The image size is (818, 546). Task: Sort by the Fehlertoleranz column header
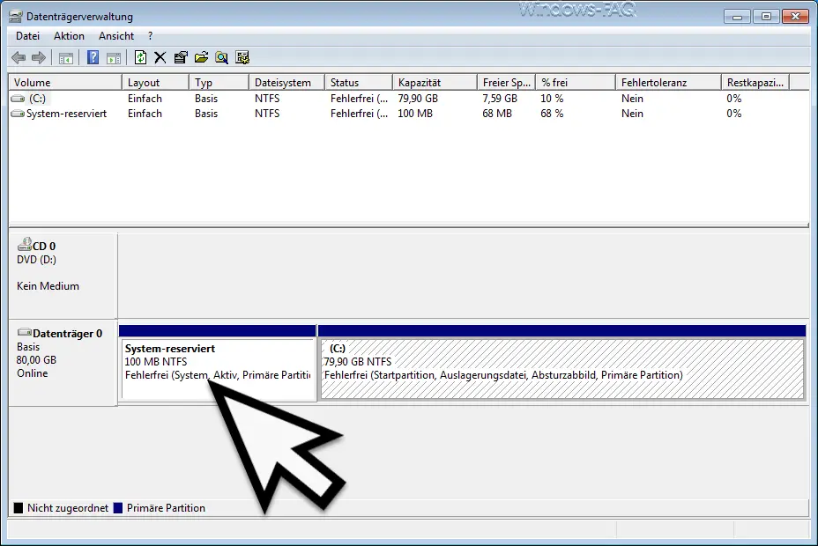[669, 82]
